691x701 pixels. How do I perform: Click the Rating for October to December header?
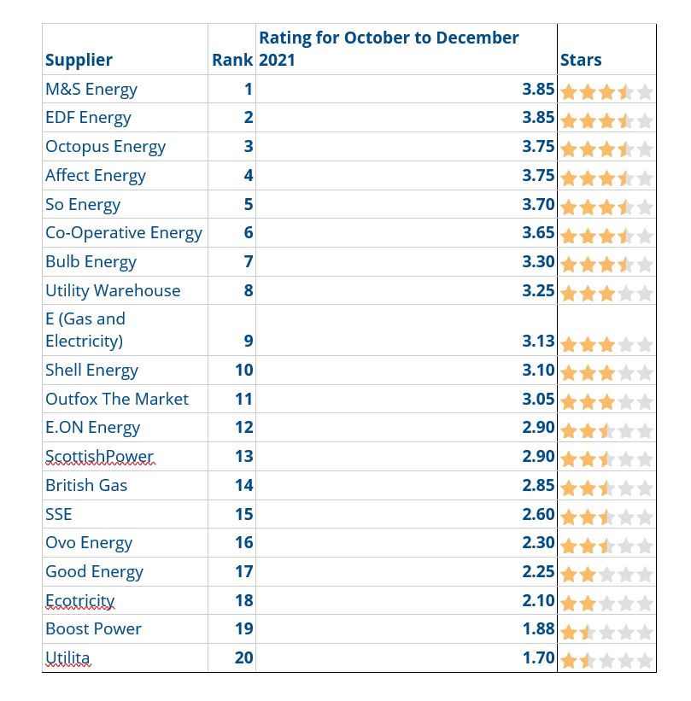tap(389, 49)
